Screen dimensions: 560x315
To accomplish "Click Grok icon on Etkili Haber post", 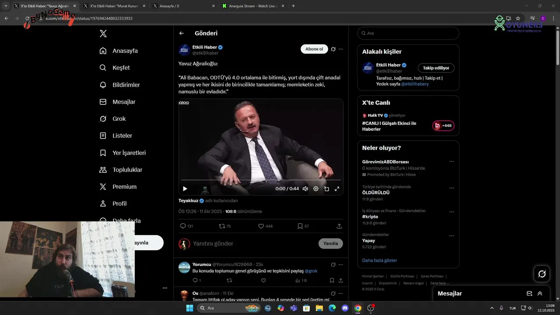I will (333, 49).
